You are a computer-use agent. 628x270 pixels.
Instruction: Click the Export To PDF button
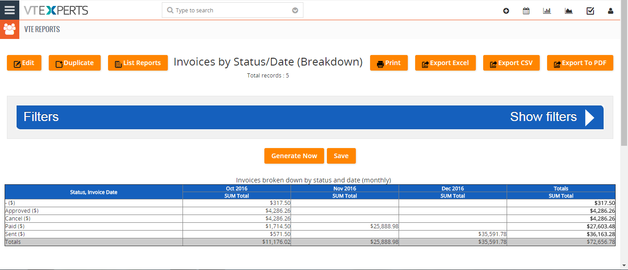580,63
